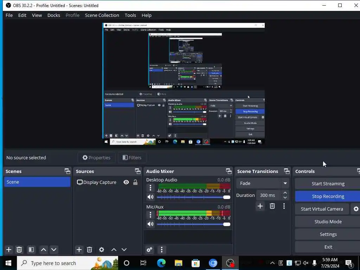Click Start Virtual Camera button
Viewport: 360px width, 270px height.
[322, 209]
